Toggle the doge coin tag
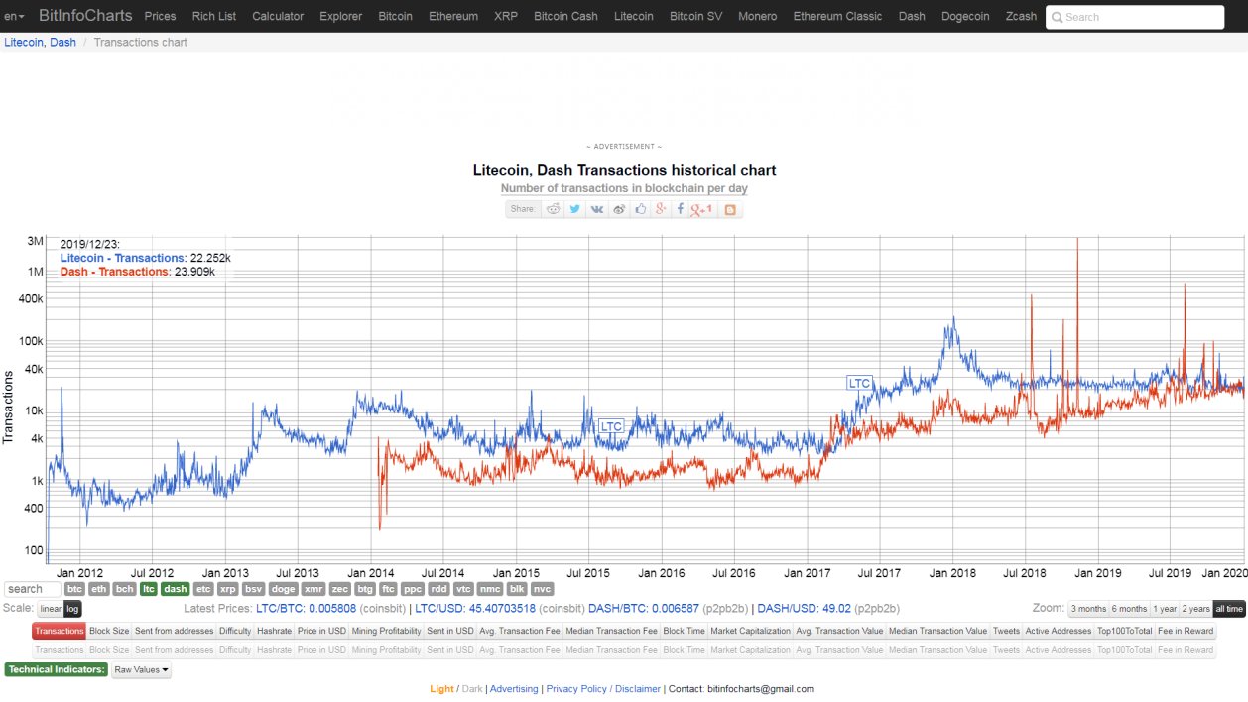The width and height of the screenshot is (1248, 702). [283, 589]
